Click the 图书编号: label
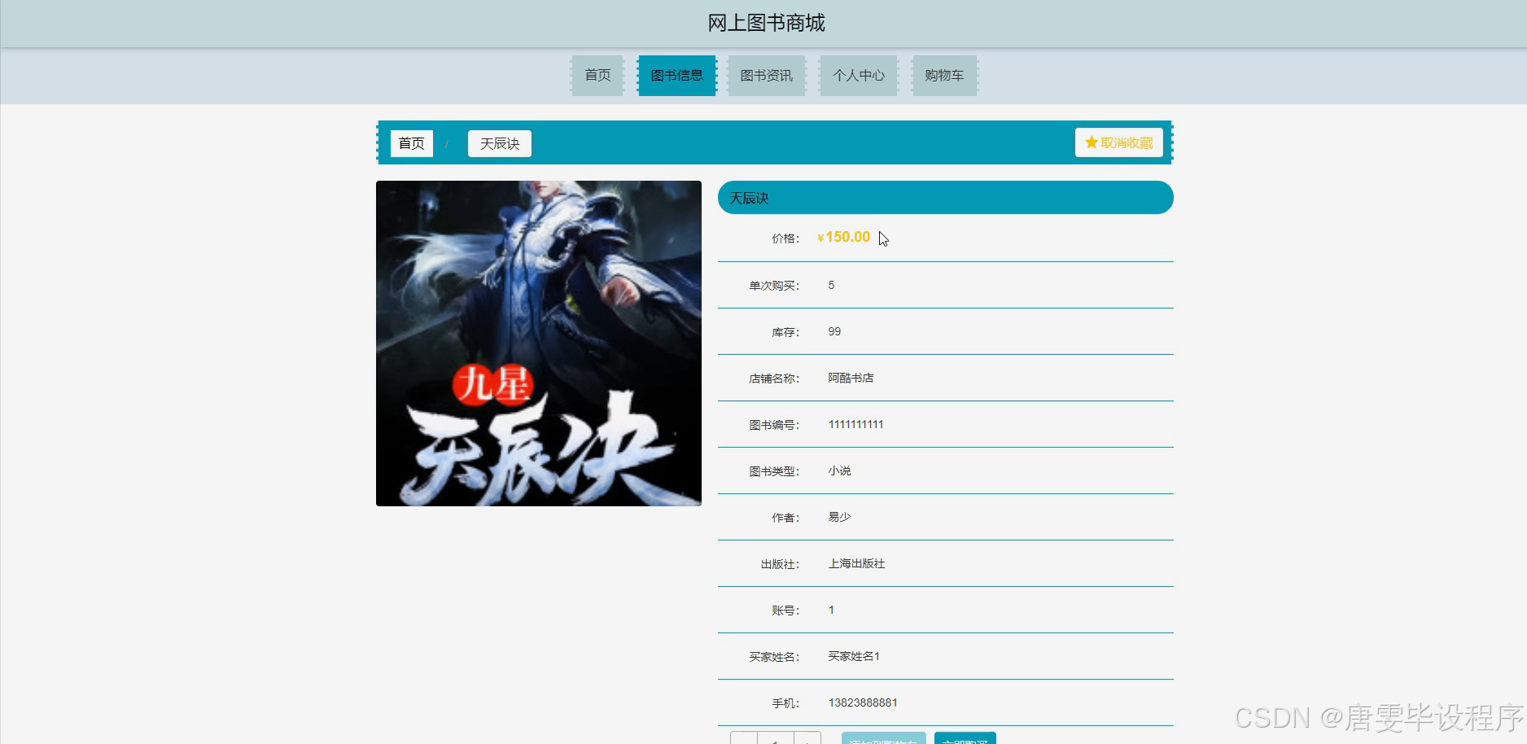This screenshot has height=744, width=1527. [x=774, y=425]
